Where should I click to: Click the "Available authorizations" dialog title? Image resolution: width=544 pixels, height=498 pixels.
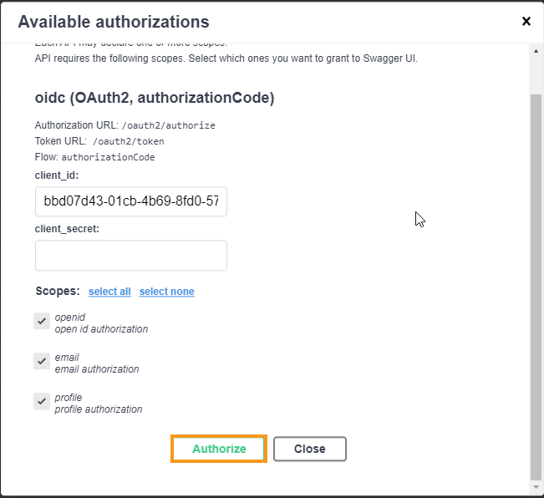(114, 22)
